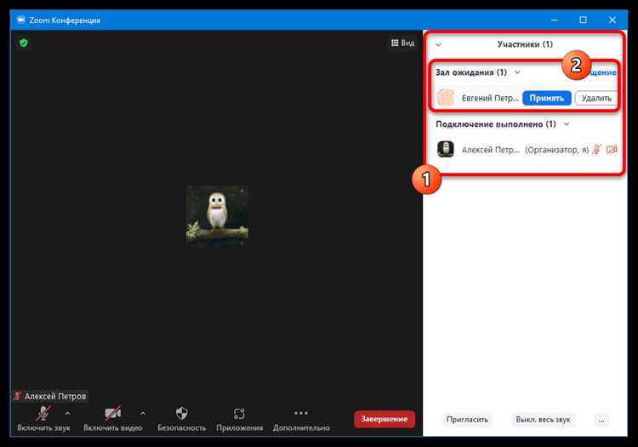Click the owl profile picture in video area

click(x=217, y=215)
